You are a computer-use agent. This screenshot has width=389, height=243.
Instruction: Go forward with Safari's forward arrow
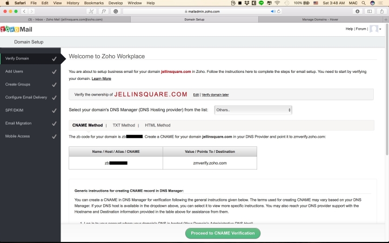click(x=31, y=11)
